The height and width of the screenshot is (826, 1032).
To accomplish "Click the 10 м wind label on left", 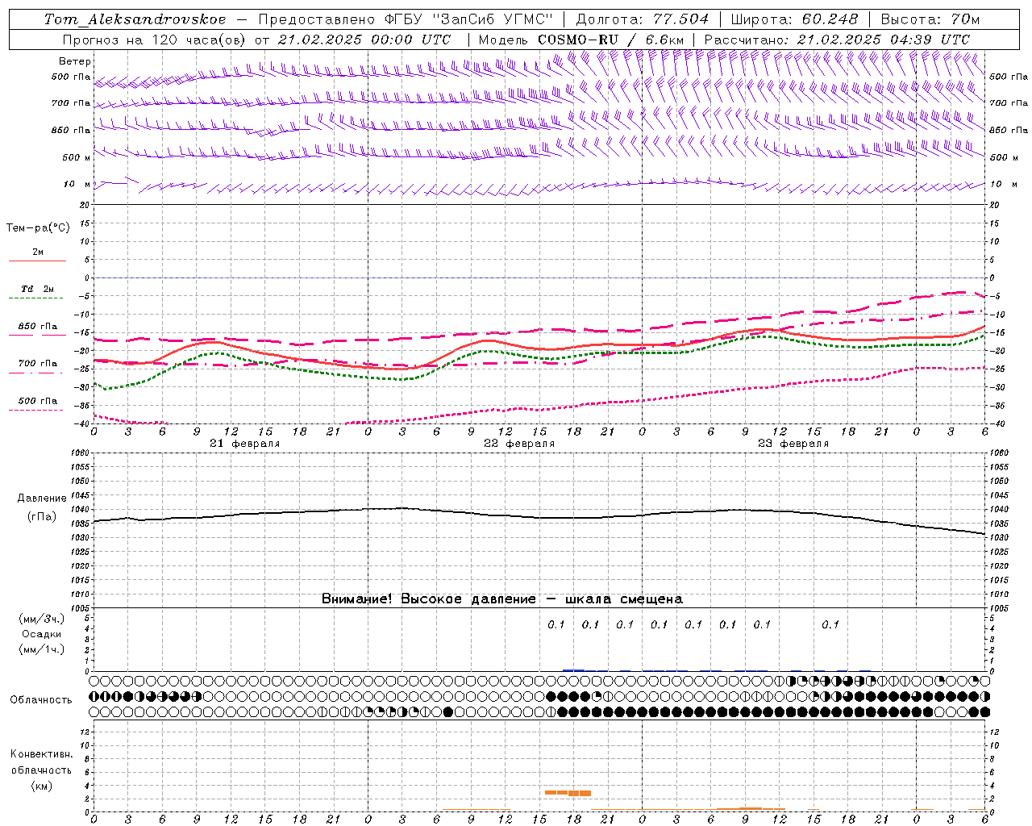I will point(77,184).
